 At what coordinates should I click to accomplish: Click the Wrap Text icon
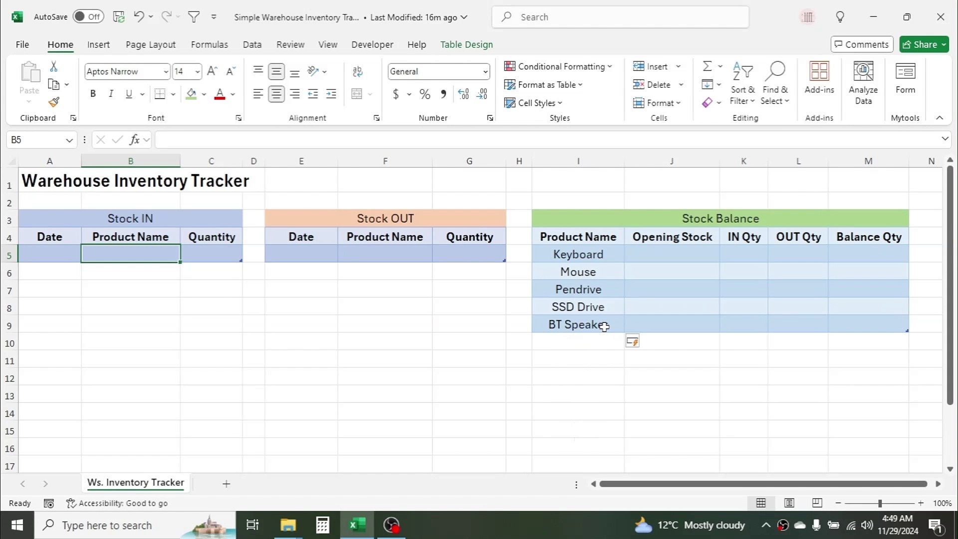(357, 71)
